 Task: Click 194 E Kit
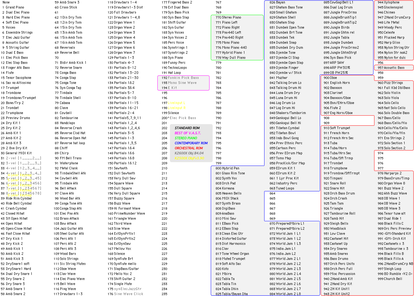pos(169,88)
